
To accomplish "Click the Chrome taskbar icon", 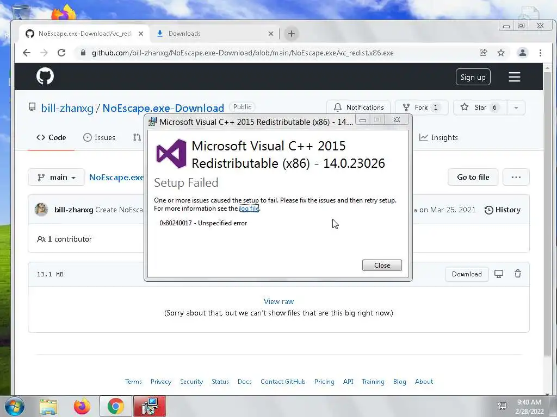I will (x=115, y=406).
